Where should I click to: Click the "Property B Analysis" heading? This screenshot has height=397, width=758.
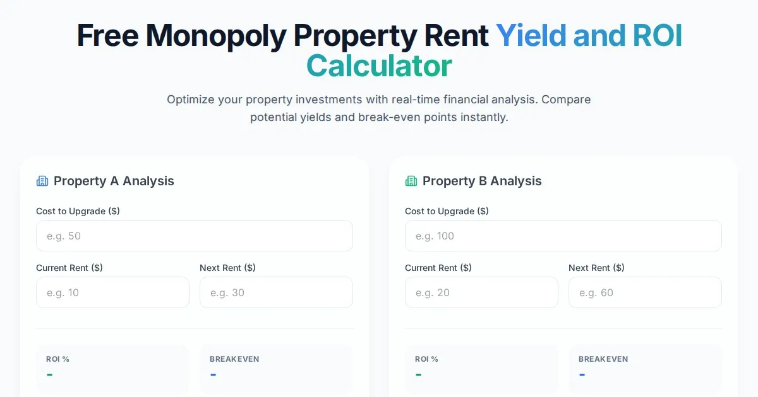(x=482, y=181)
